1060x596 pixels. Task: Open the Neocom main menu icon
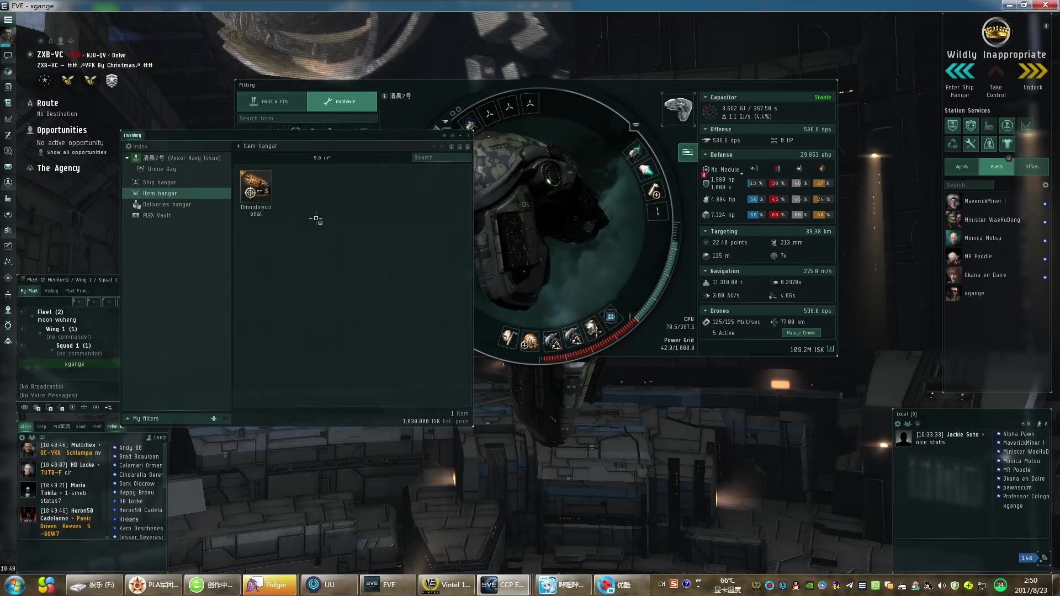[8, 19]
